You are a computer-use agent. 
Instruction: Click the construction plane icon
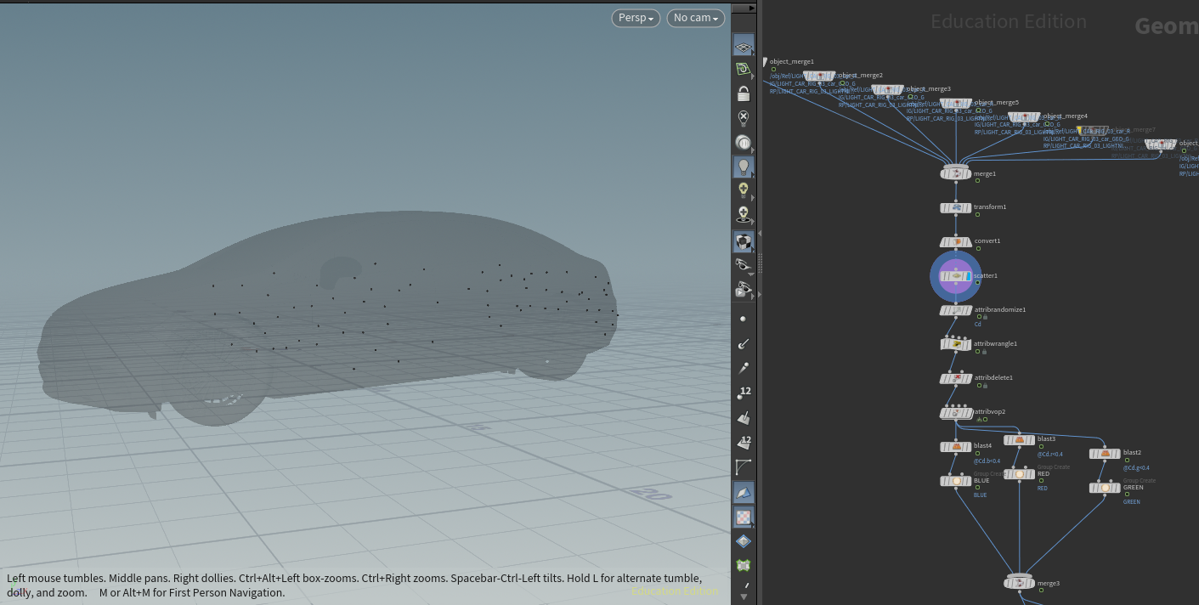pos(744,70)
